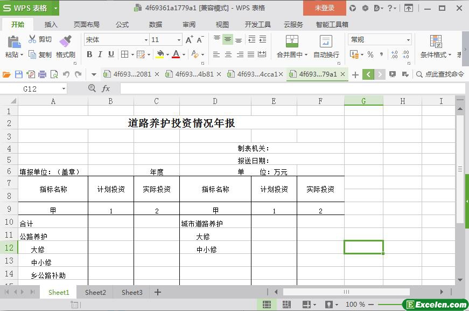Click the font color red A swatch
The height and width of the screenshot is (311, 469).
(176, 54)
